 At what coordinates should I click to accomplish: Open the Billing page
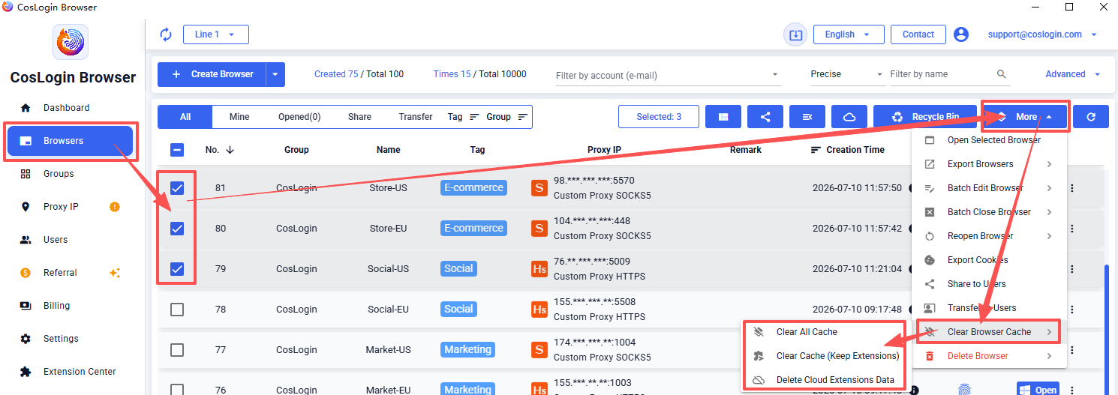point(56,306)
